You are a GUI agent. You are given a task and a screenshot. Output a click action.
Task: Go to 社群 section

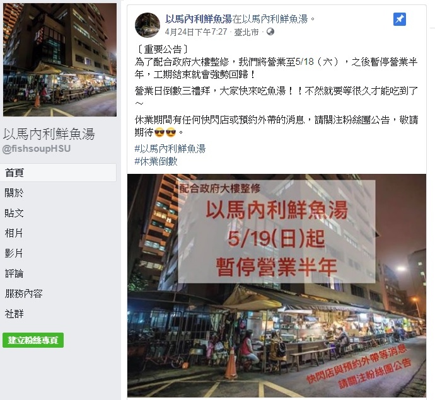(14, 314)
